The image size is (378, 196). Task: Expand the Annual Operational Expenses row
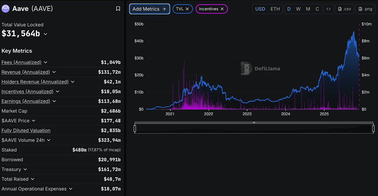[71, 189]
